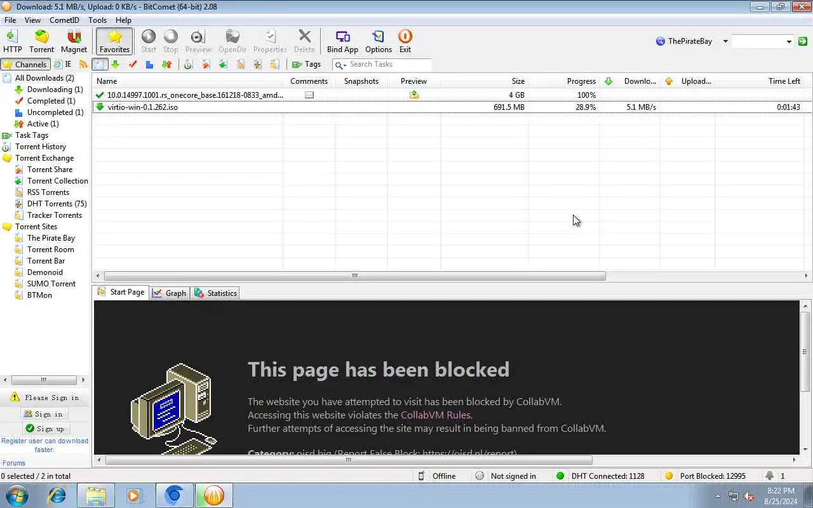Click the red checkmark completed filter icon
813x508 pixels.
point(133,64)
